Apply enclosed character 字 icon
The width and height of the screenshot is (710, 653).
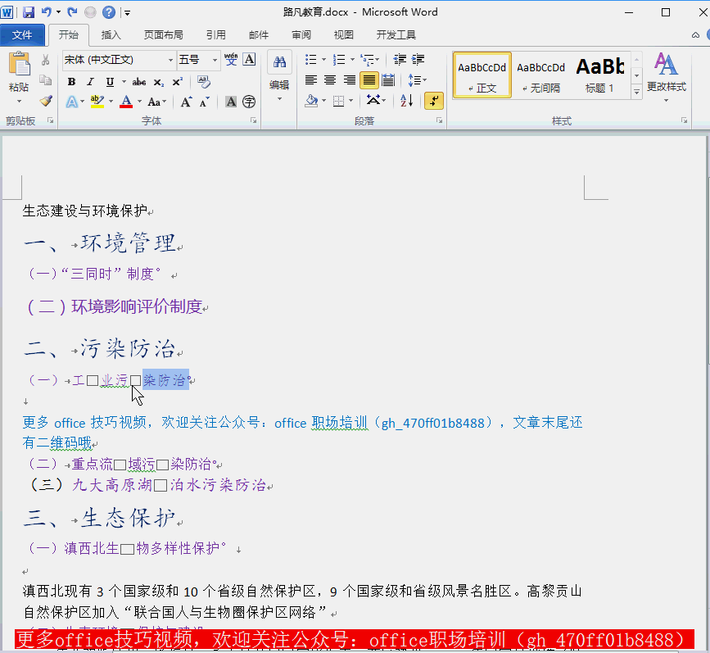(x=249, y=102)
